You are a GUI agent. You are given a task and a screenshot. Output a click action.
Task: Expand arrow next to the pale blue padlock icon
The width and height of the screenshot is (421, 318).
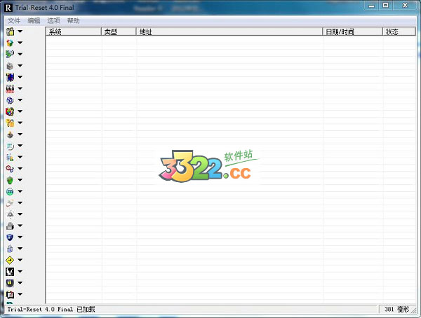click(x=20, y=249)
